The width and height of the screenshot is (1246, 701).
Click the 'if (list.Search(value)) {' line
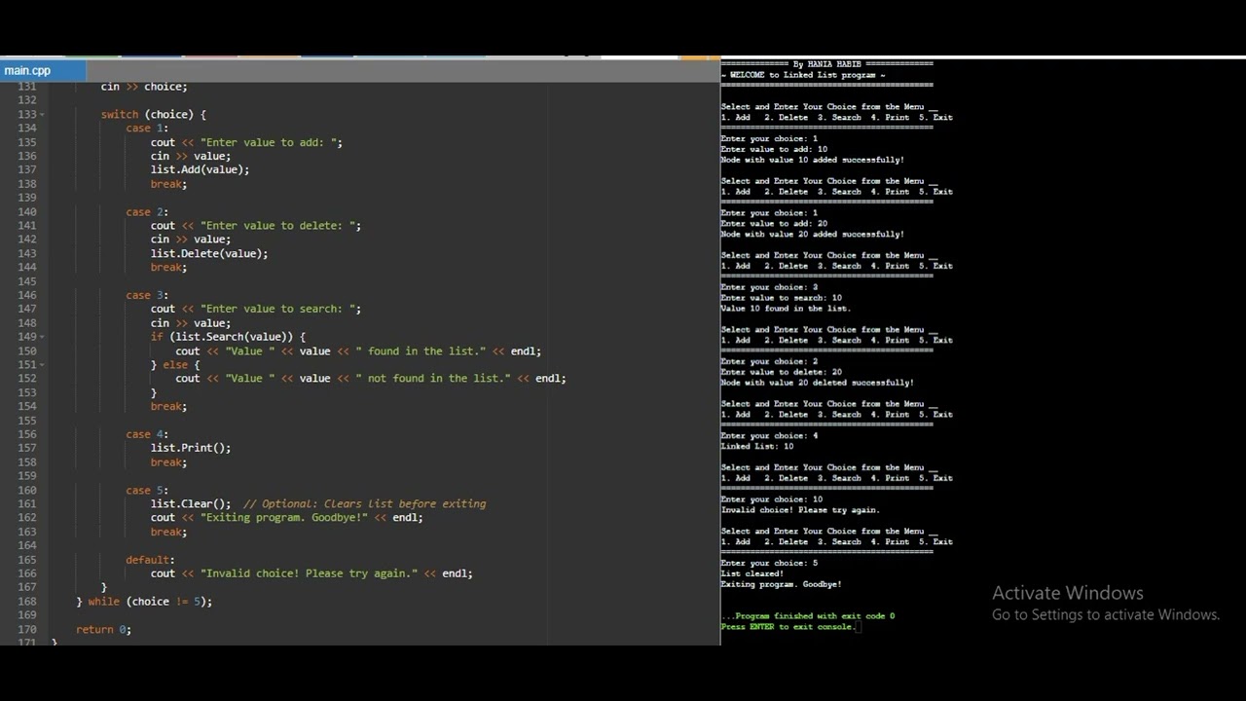pos(228,337)
